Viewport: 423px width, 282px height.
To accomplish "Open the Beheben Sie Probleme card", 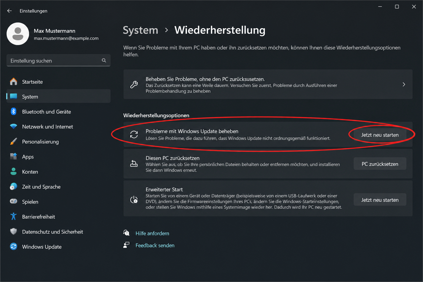I will pos(268,84).
